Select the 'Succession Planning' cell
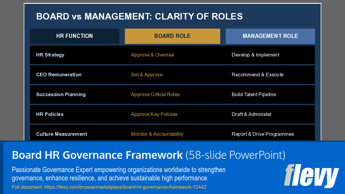 61,94
